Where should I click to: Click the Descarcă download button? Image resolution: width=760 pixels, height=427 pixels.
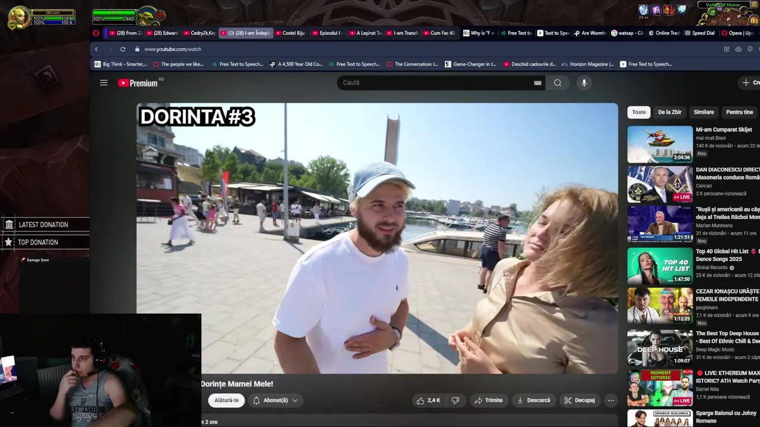point(533,400)
